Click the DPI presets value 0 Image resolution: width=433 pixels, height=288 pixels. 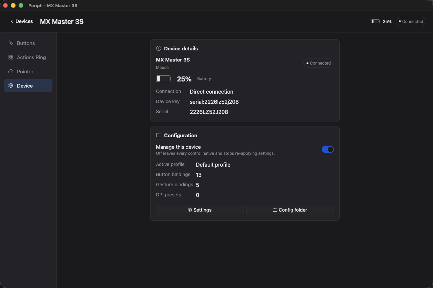pyautogui.click(x=198, y=195)
